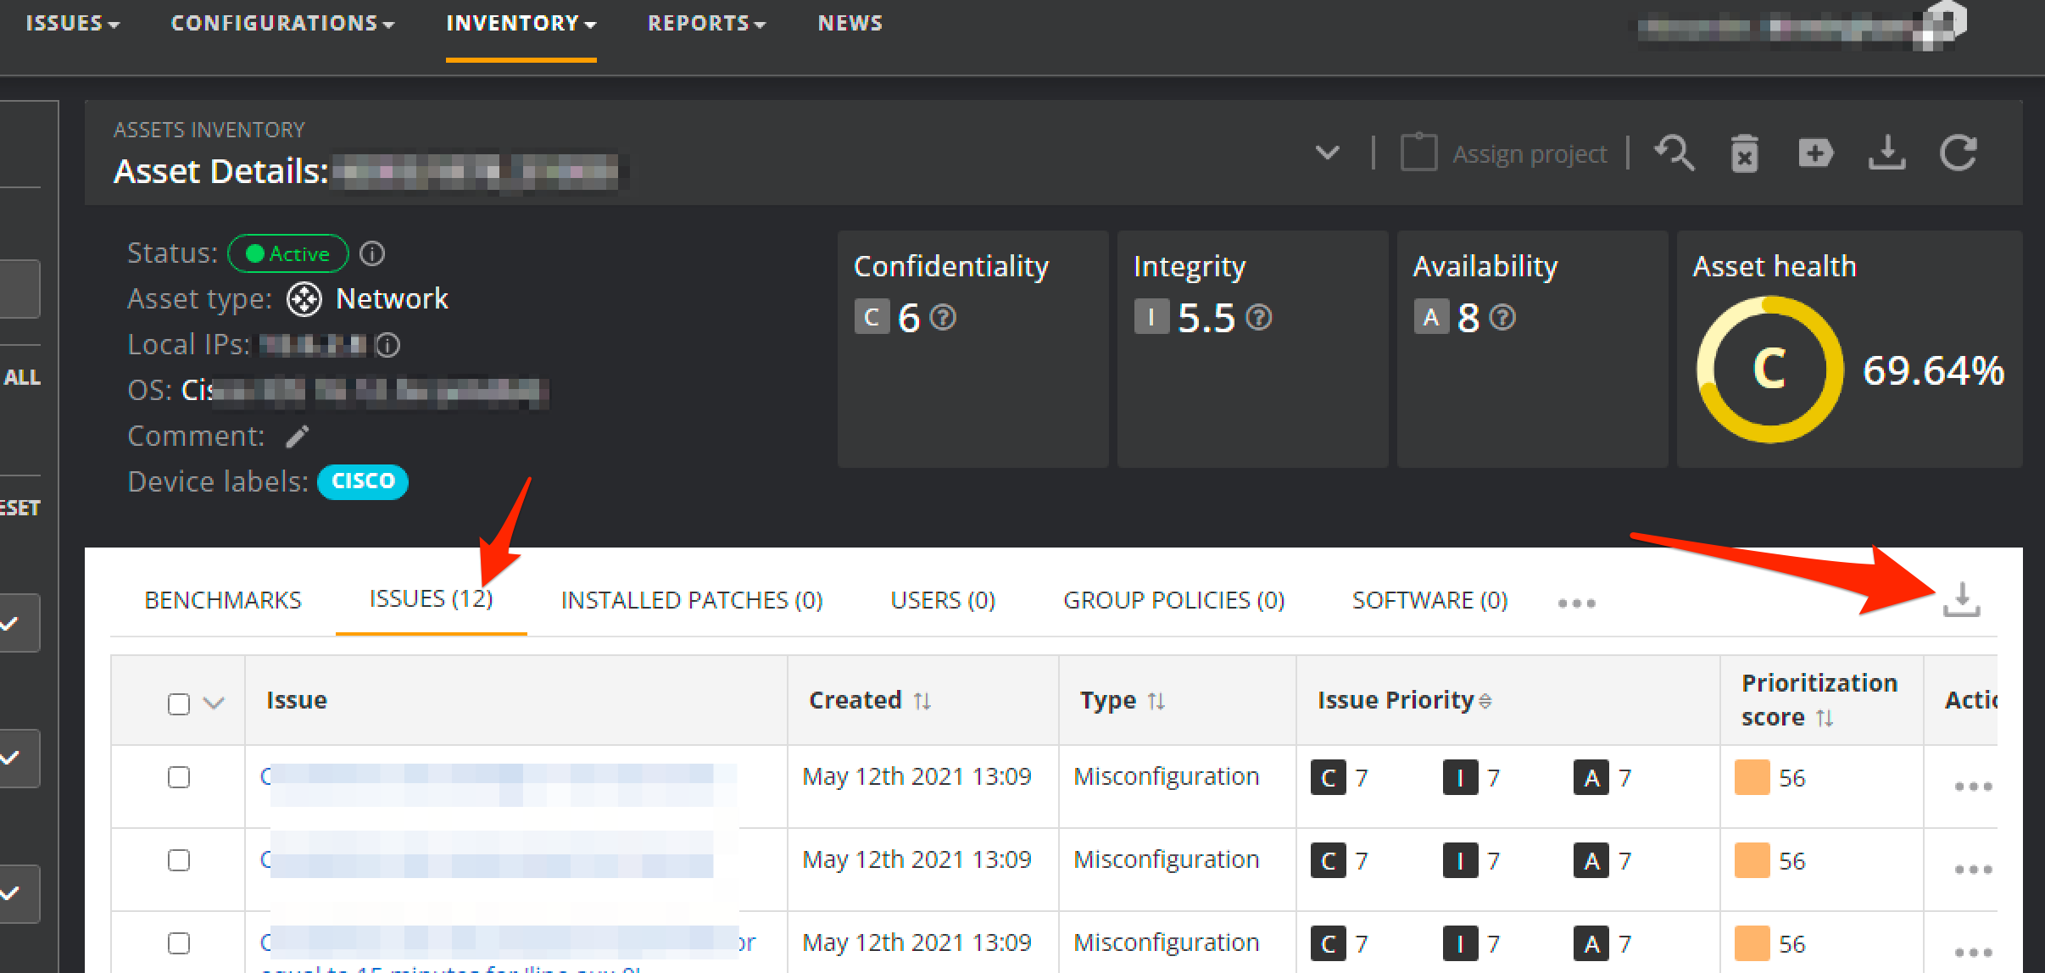Click the add-plus tag icon in header
2045x973 pixels.
coord(1815,153)
